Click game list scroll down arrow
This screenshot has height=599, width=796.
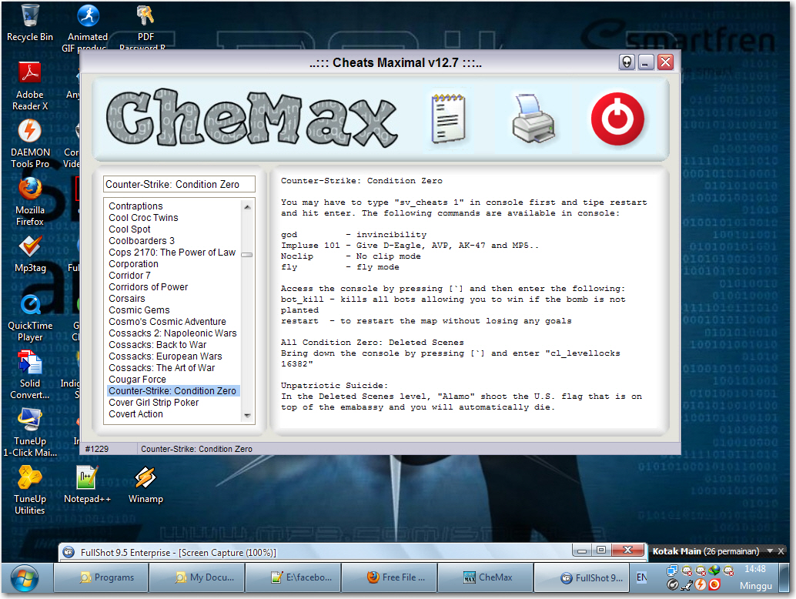(247, 416)
